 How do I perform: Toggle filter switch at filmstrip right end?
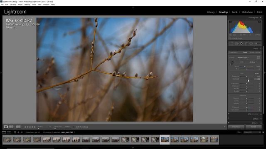pos(263,132)
